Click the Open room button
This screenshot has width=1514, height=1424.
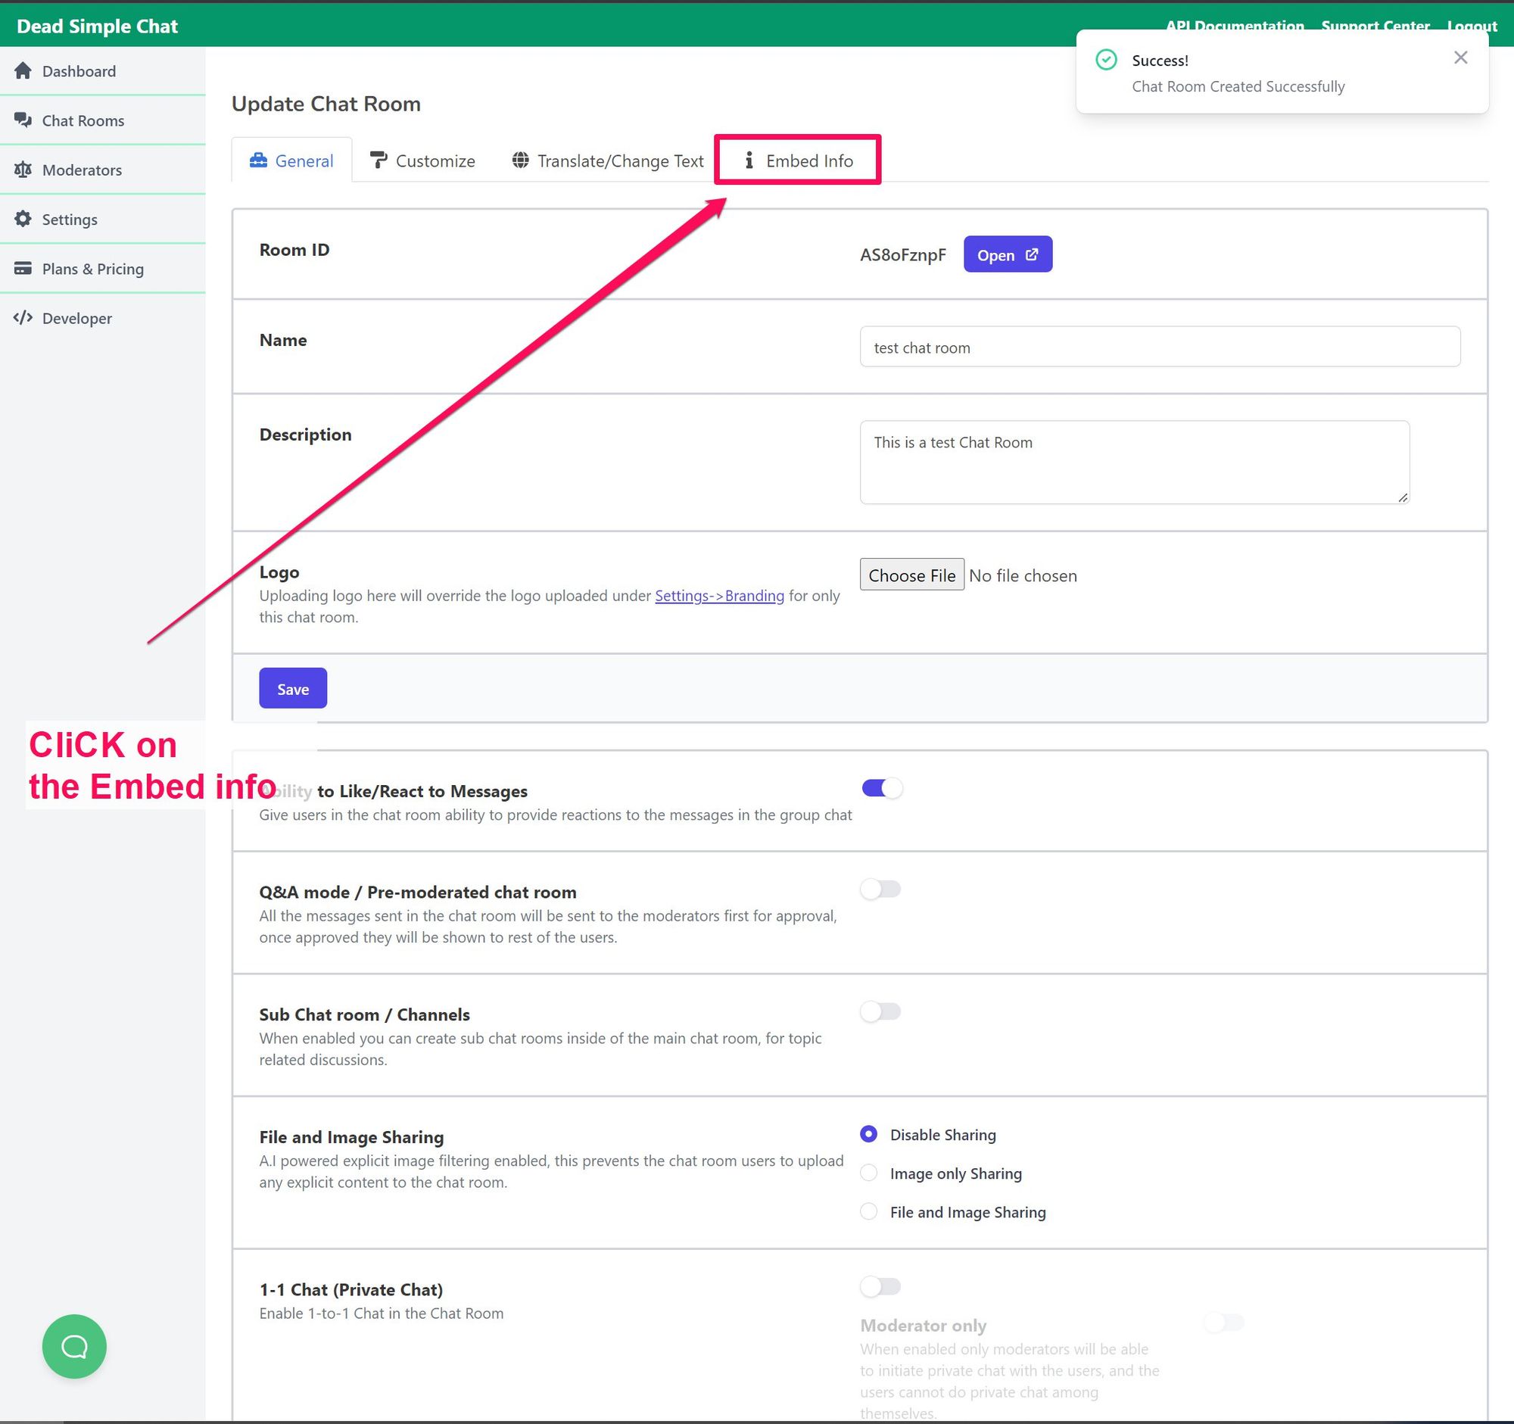pyautogui.click(x=1008, y=254)
